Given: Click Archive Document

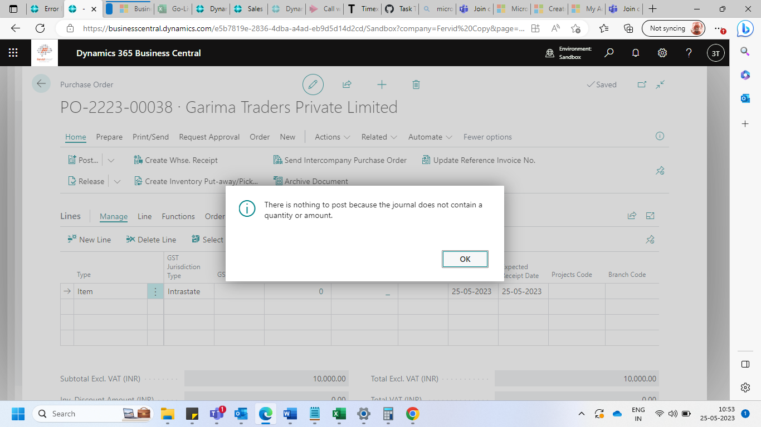Looking at the screenshot, I should point(315,181).
